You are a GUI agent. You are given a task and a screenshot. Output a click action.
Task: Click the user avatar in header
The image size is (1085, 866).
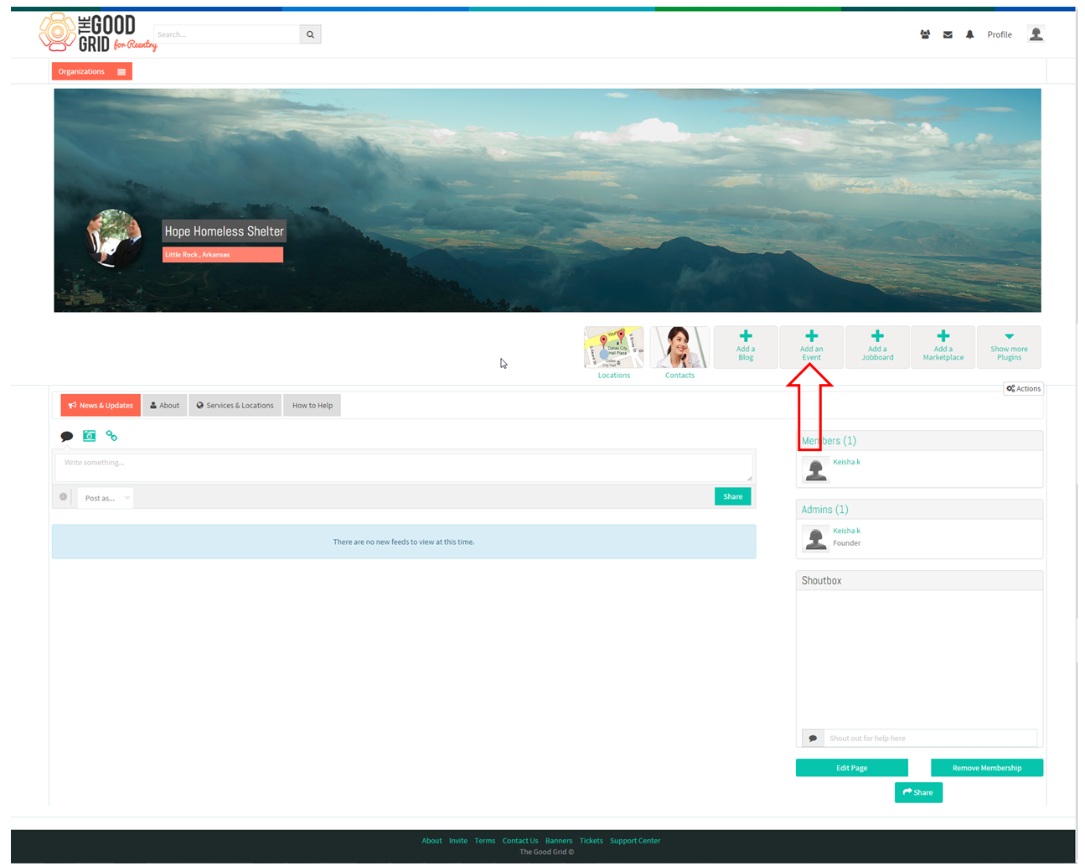[1036, 34]
